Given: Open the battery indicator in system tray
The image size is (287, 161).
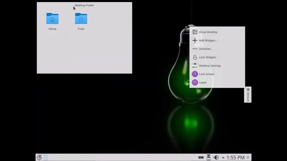Looking at the screenshot, I should [201, 157].
